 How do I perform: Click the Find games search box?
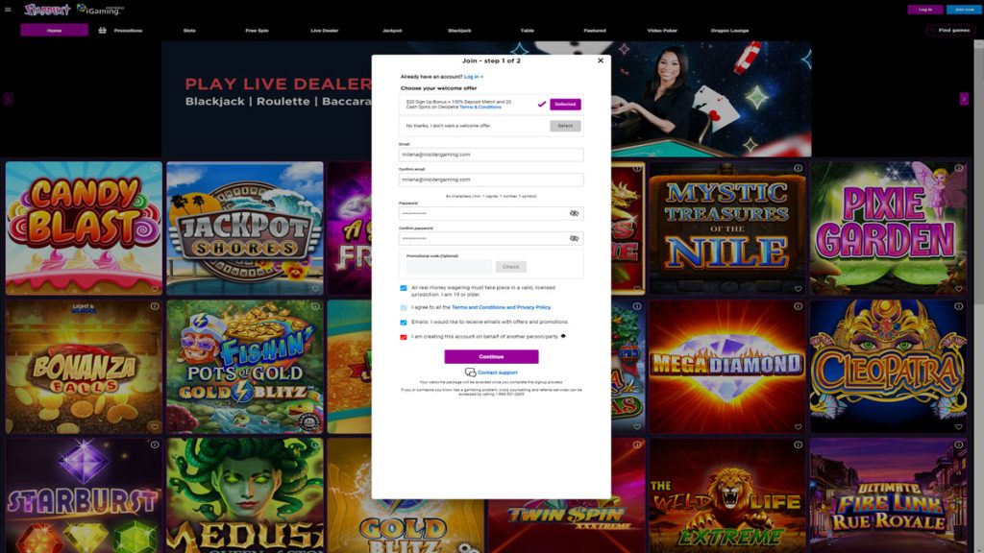(x=950, y=30)
